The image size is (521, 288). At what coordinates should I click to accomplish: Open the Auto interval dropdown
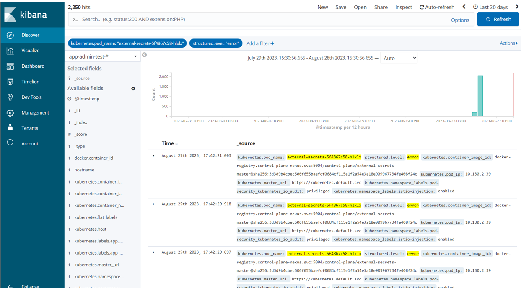pyautogui.click(x=399, y=58)
